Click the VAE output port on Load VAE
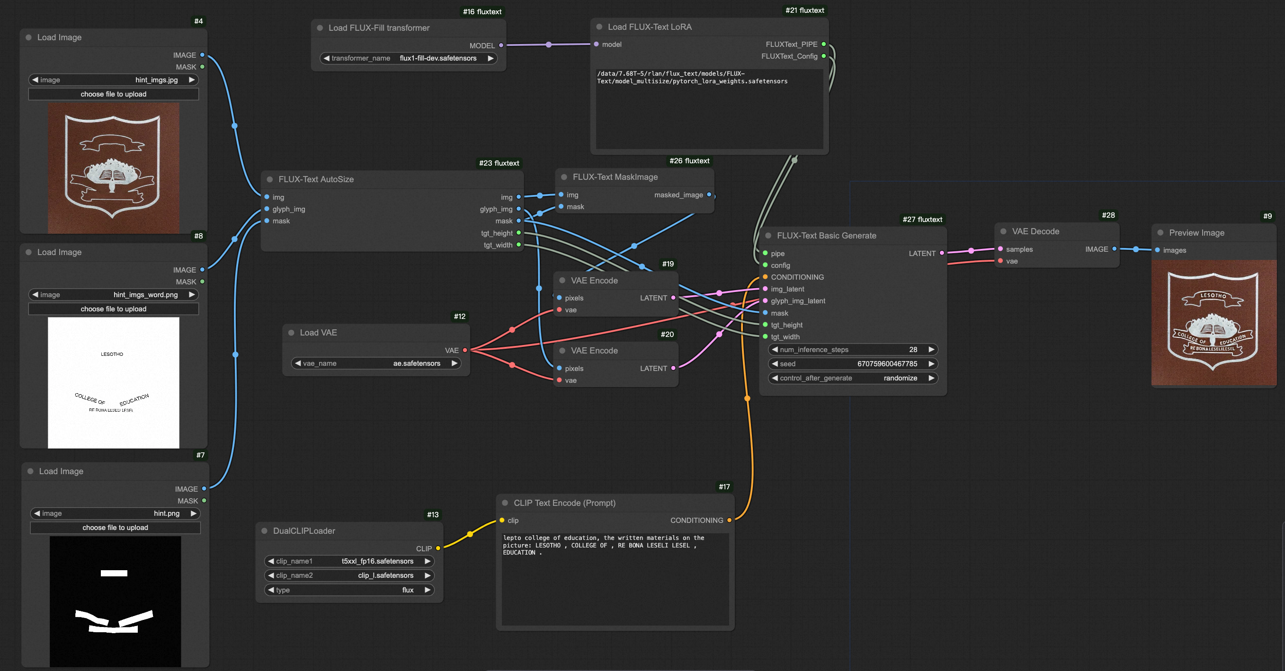Image resolution: width=1285 pixels, height=671 pixels. (464, 350)
